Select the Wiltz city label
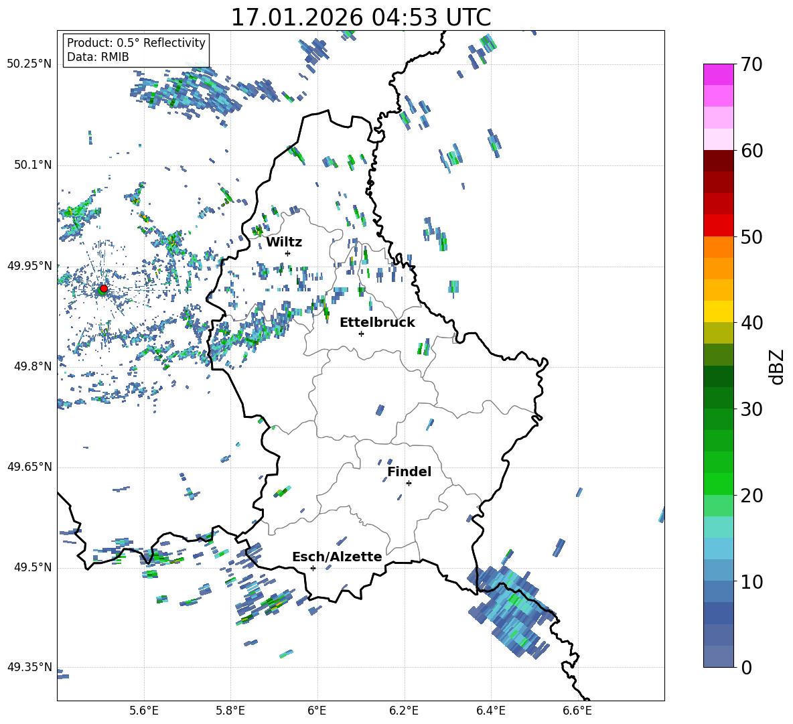This screenshot has height=724, width=793. point(284,242)
